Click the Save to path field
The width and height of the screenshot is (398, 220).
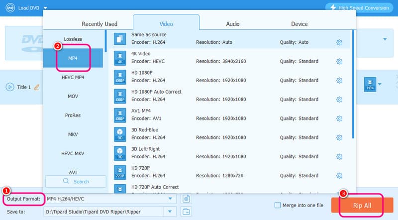click(104, 212)
